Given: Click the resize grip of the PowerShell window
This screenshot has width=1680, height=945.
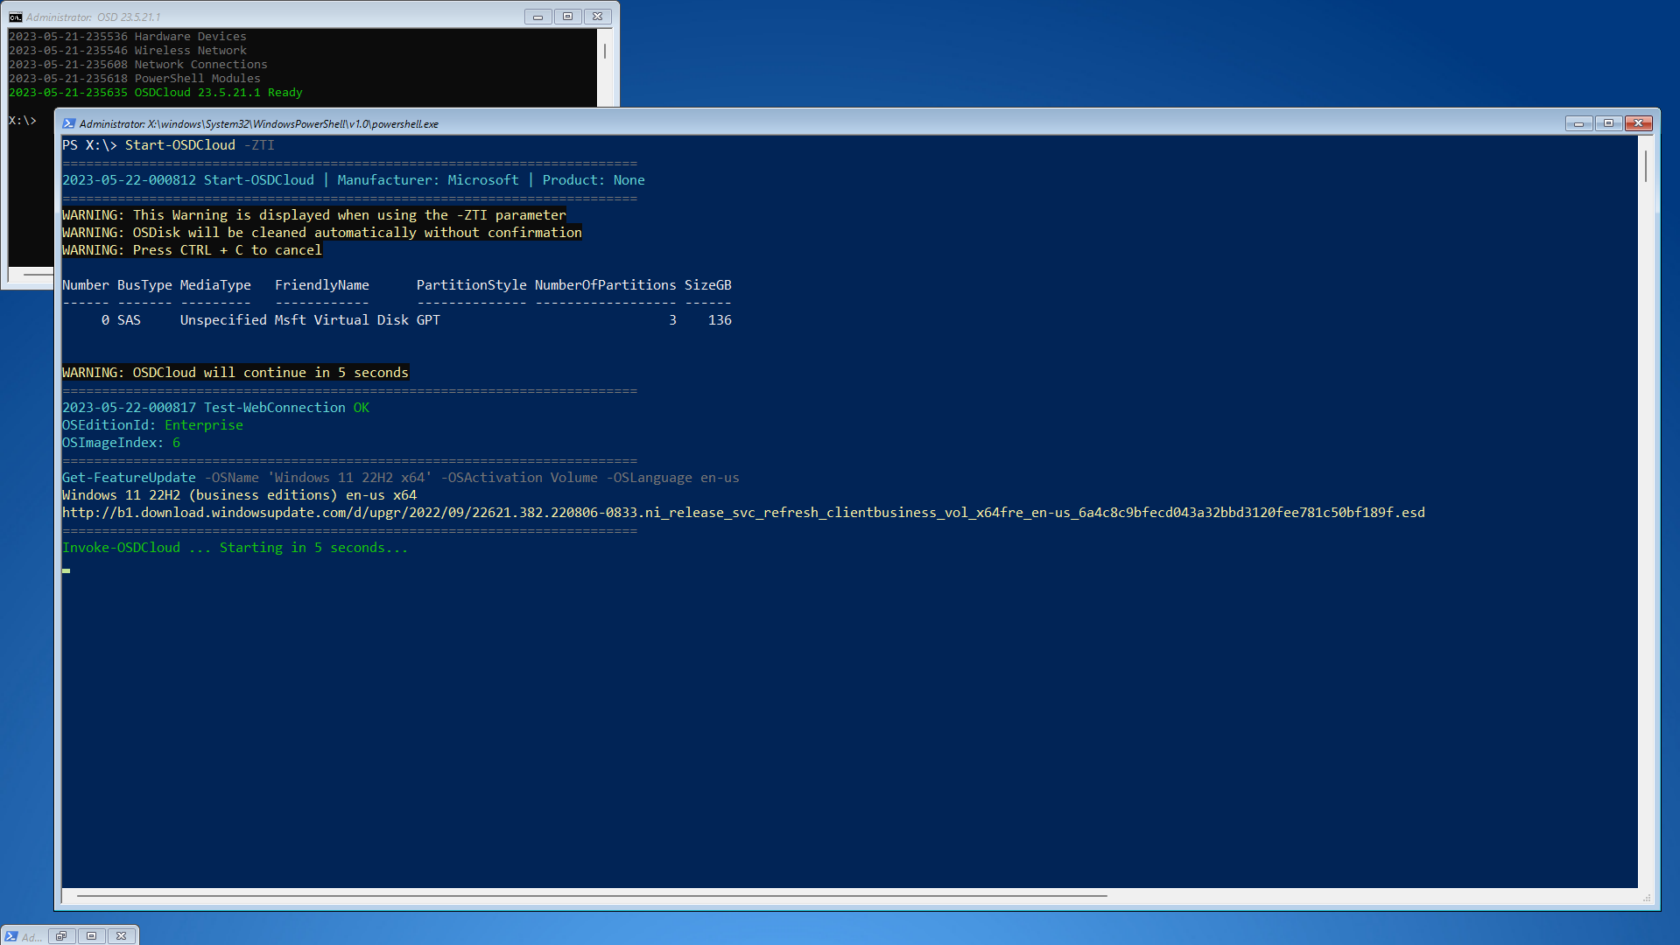Looking at the screenshot, I should [x=1647, y=898].
